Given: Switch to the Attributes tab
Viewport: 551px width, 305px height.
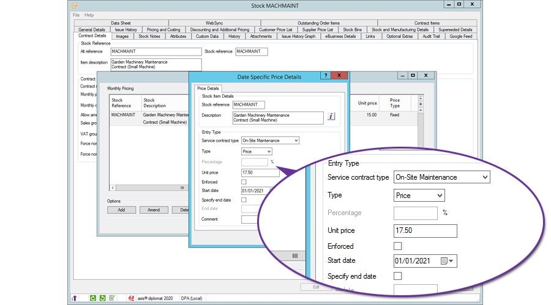Looking at the screenshot, I should click(x=178, y=37).
